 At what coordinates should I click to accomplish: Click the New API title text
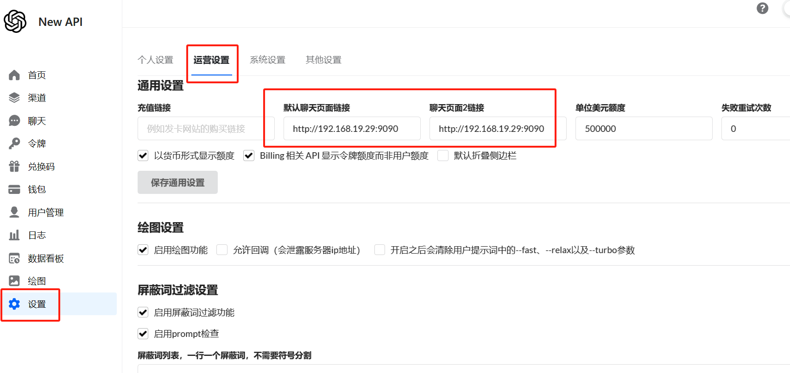coord(61,22)
